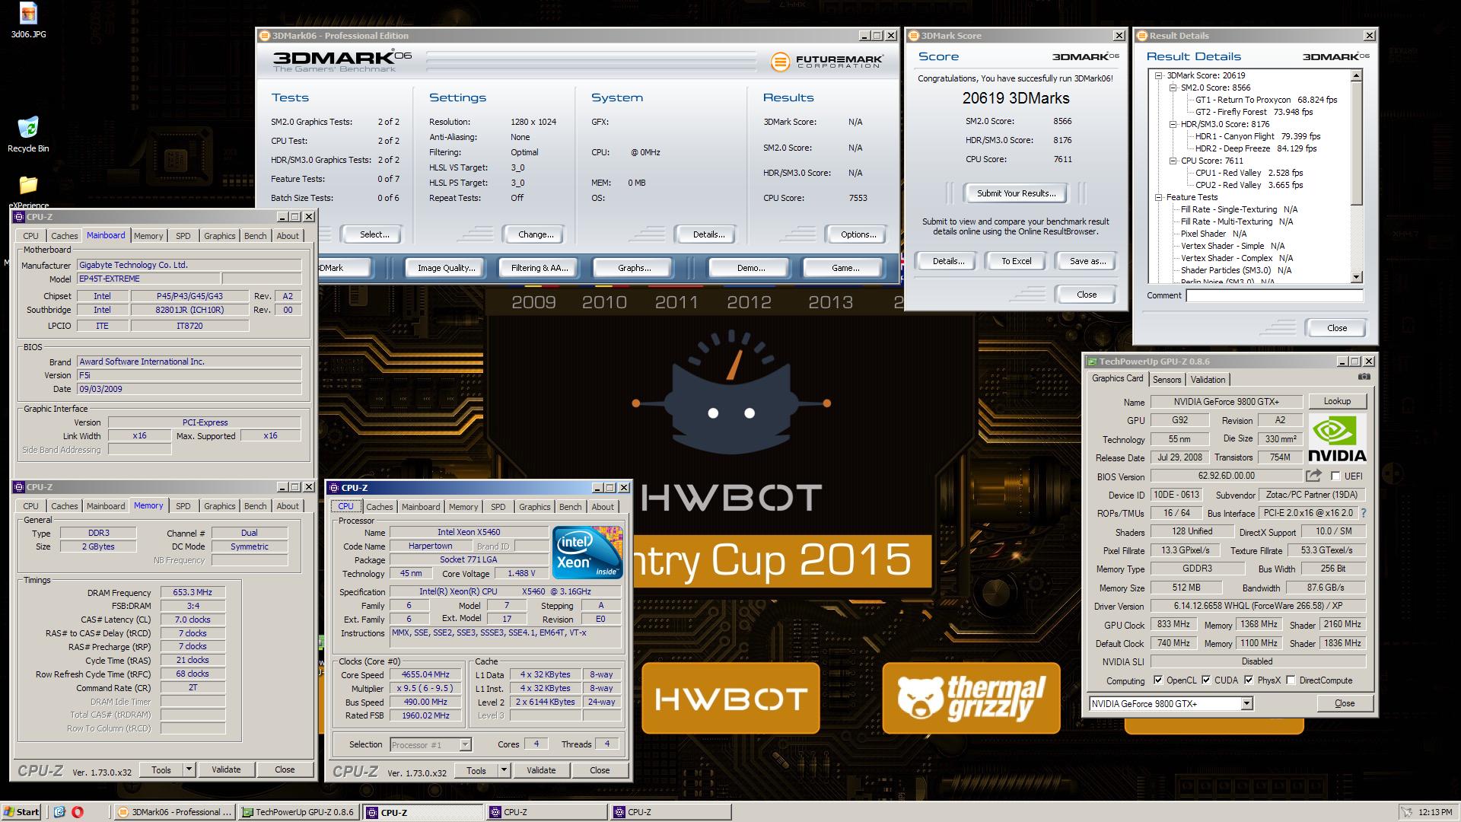Toggle the UEFI checkbox in GPU-Z
This screenshot has height=822, width=1461.
(x=1335, y=476)
